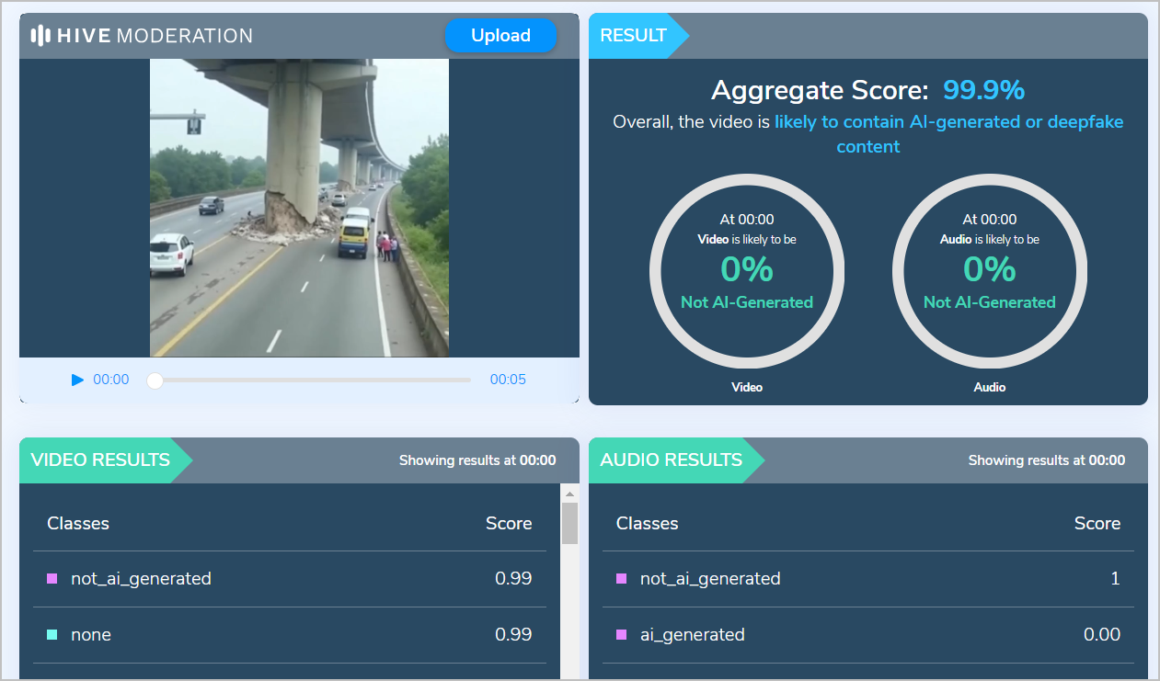This screenshot has width=1160, height=681.
Task: Click the 00:05 video duration label
Action: pos(508,380)
